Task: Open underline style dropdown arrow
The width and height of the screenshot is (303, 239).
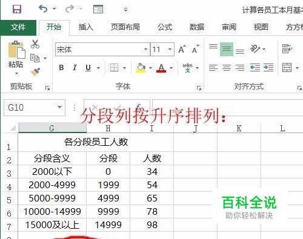Action: point(98,68)
